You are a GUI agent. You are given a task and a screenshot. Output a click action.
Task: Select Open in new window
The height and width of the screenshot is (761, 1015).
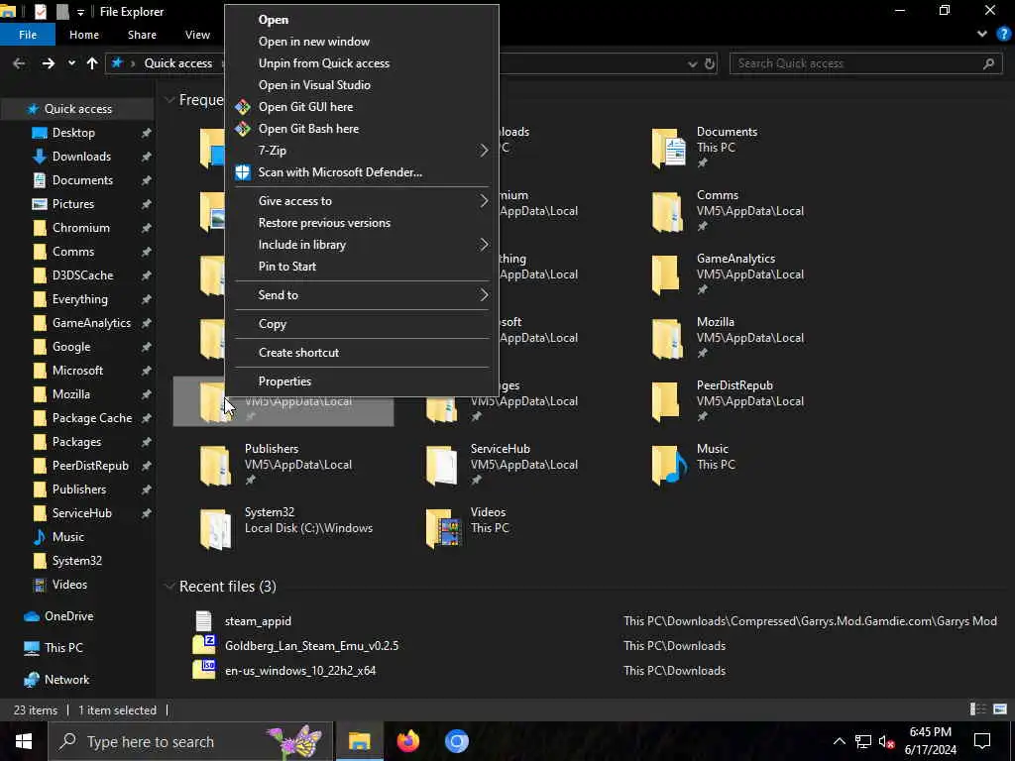coord(314,42)
